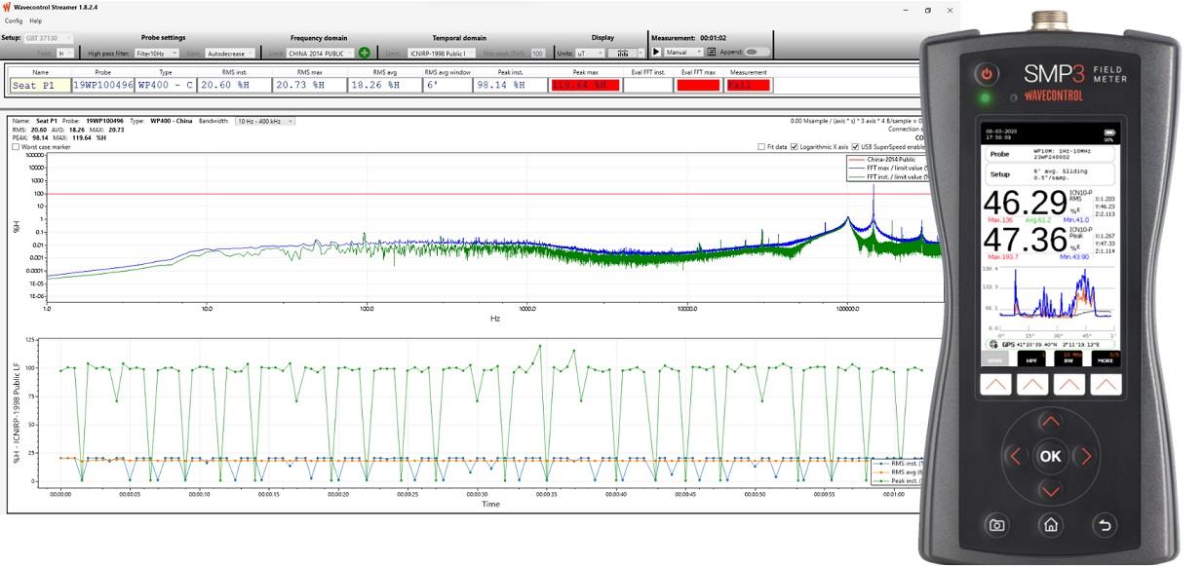Select Probe row on SMP3 screen
Screen dimensions: 1204x567
click(x=1049, y=154)
